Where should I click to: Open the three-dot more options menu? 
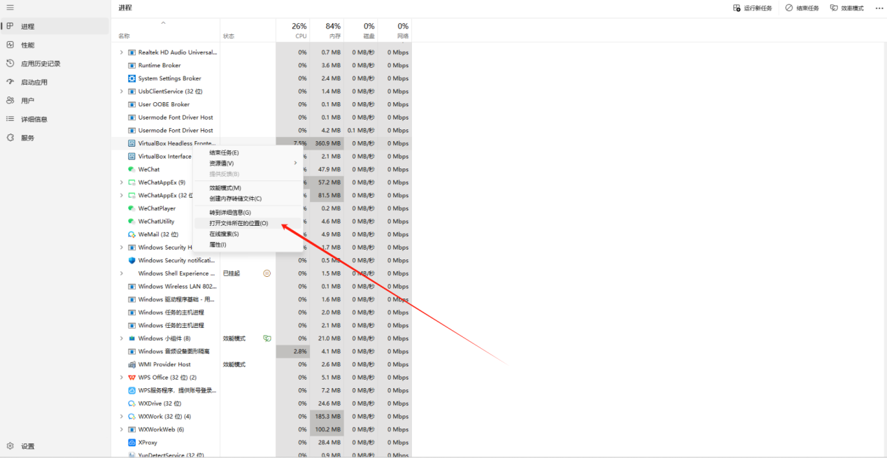[879, 8]
